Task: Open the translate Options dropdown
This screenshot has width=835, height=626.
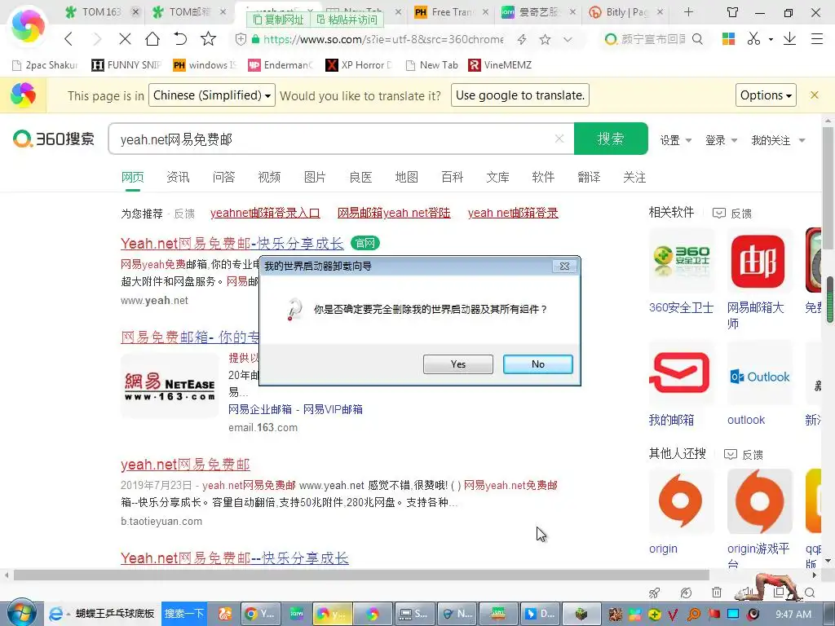Action: tap(766, 95)
